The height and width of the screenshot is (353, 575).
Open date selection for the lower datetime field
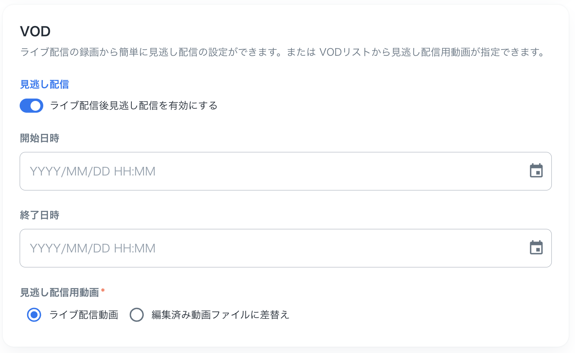point(536,247)
